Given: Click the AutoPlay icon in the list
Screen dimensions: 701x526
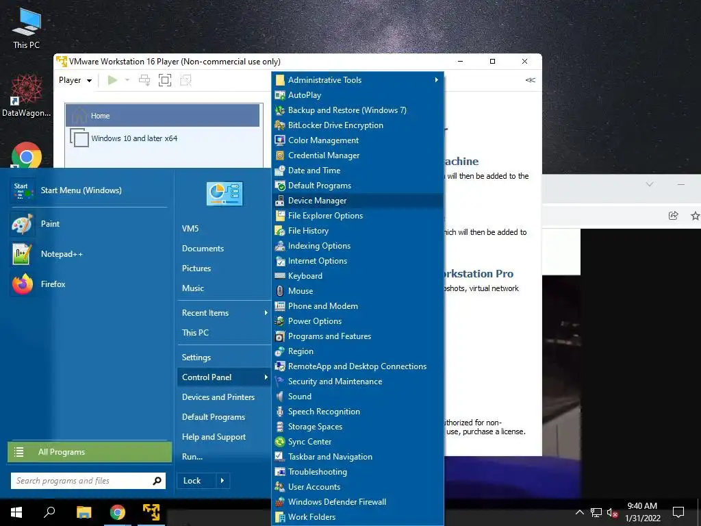Looking at the screenshot, I should point(280,95).
